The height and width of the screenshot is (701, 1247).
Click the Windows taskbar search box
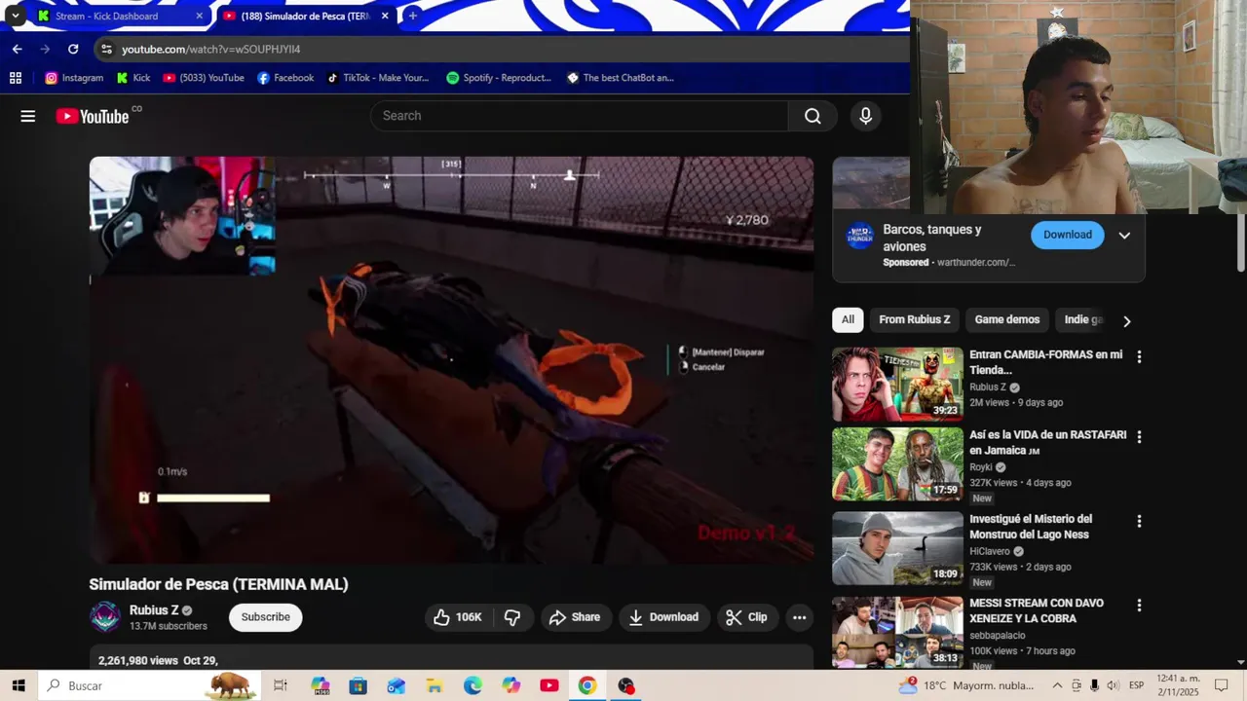(150, 685)
